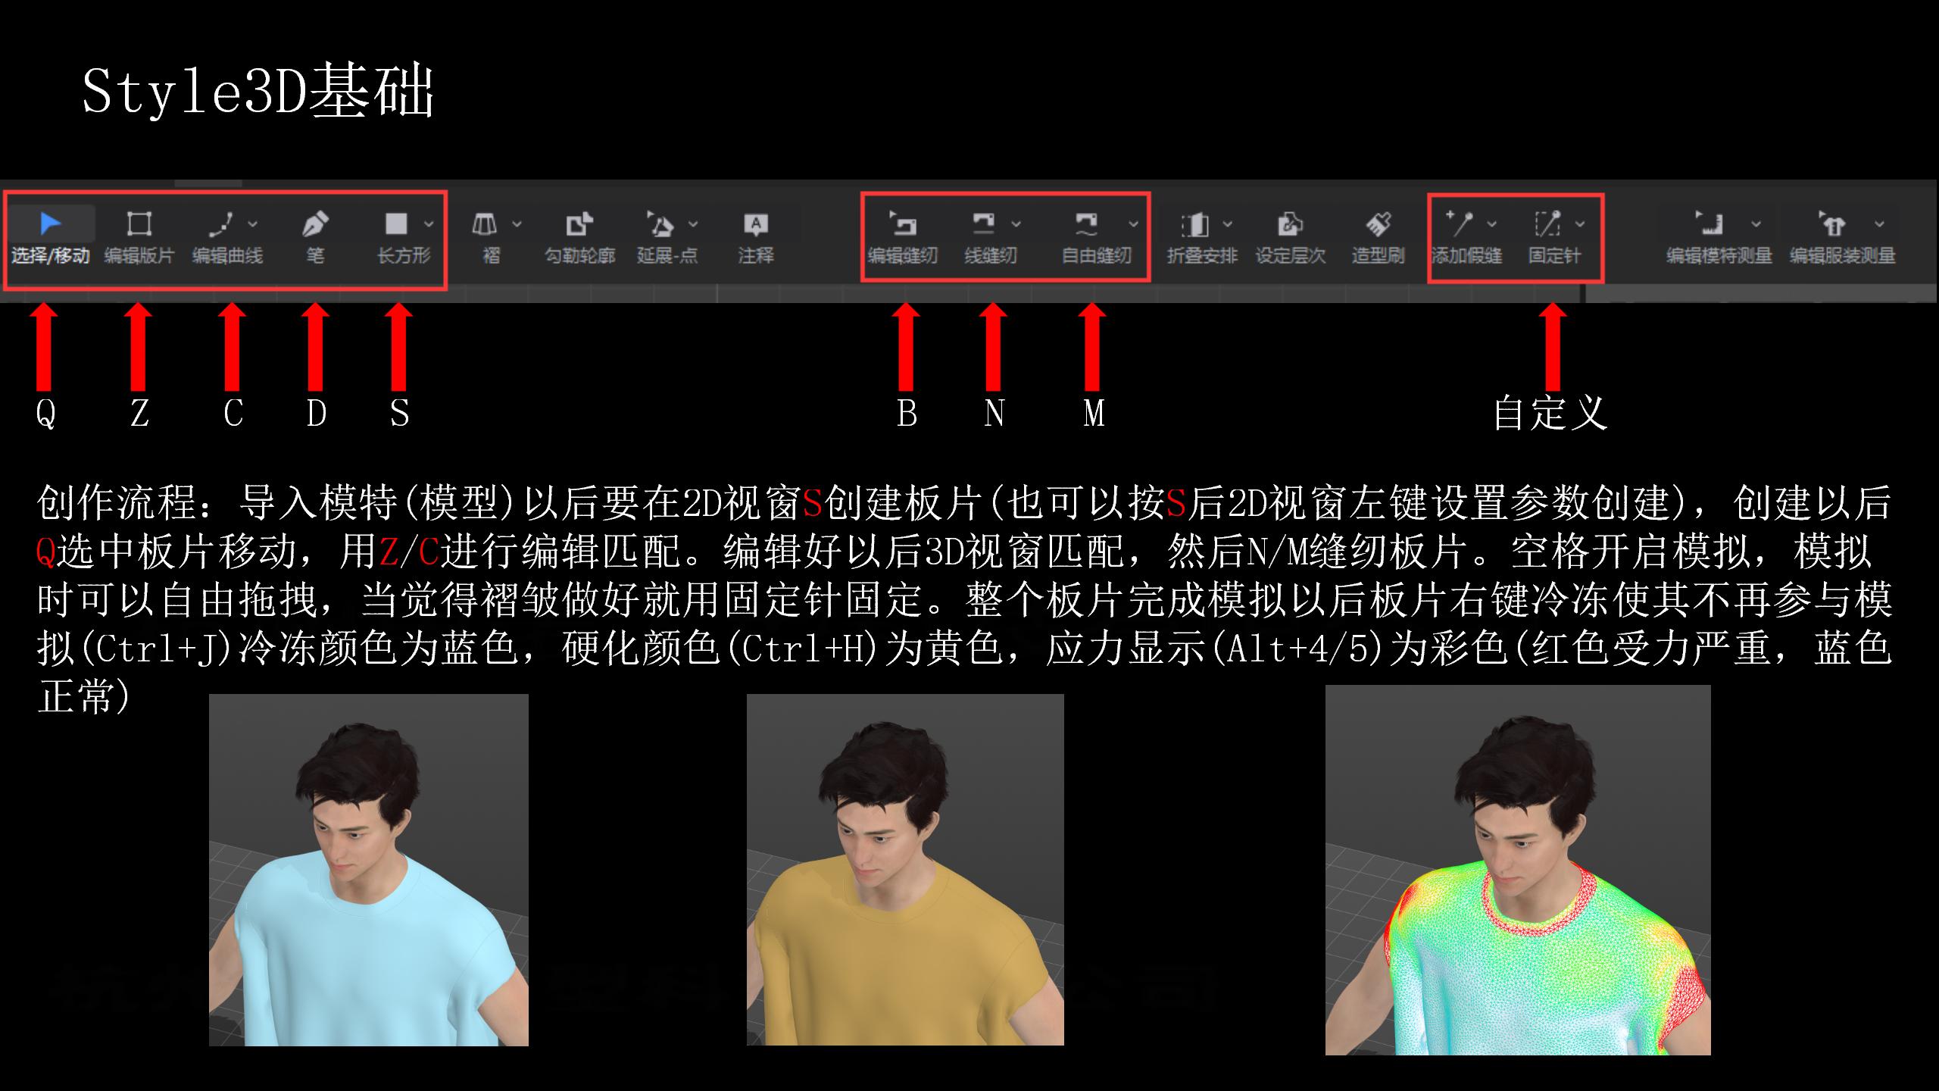Select the 固定针 pin tool
Viewport: 1939px width, 1091px height.
[x=1554, y=236]
